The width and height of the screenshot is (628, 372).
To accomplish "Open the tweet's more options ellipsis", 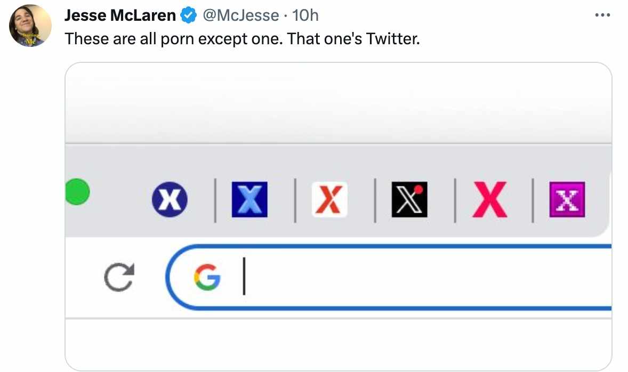I will pyautogui.click(x=602, y=15).
